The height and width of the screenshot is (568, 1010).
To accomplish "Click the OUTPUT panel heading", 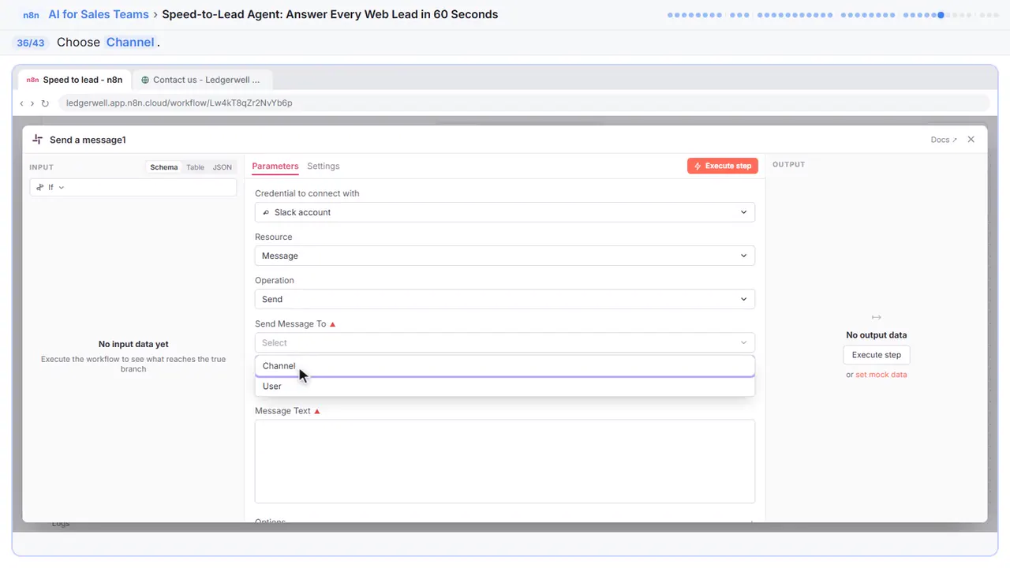I will click(x=789, y=165).
